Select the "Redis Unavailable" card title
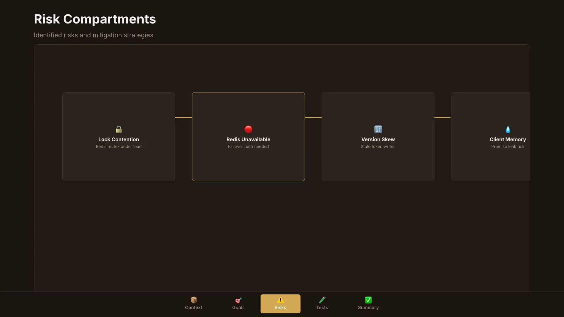 [x=248, y=139]
